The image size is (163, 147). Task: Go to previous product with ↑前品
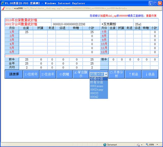click(134, 75)
